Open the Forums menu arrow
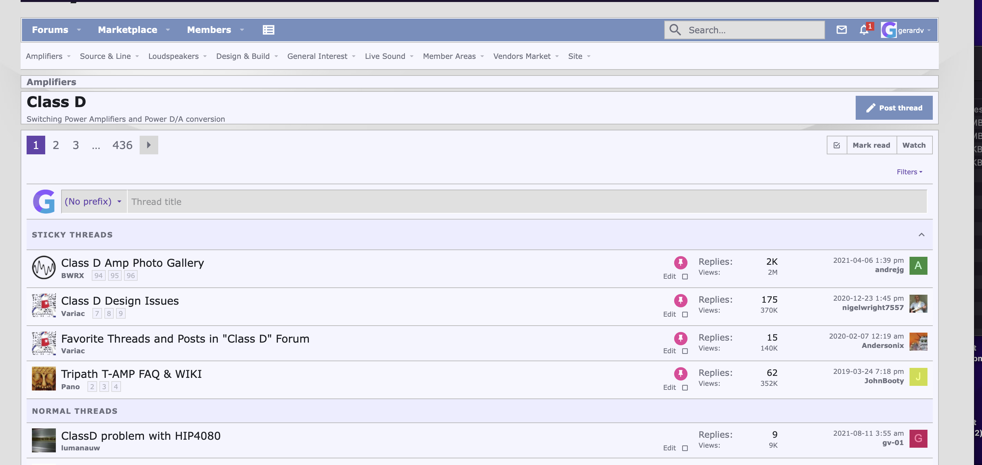 point(79,30)
